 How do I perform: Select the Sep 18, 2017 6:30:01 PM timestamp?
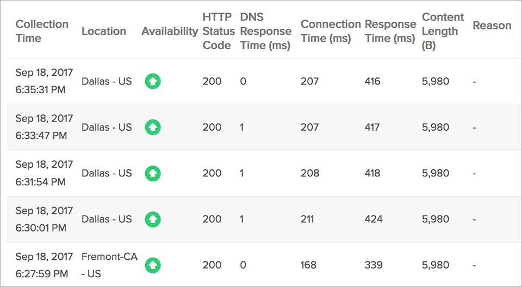(x=44, y=219)
